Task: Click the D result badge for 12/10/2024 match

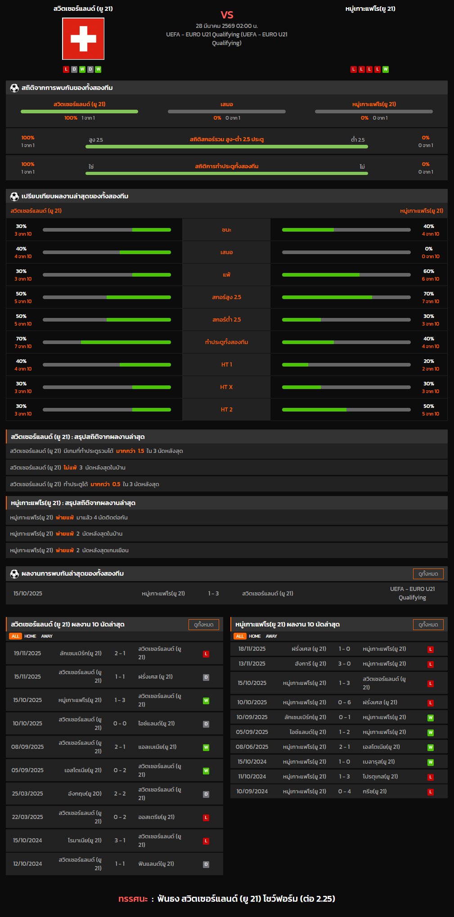Action: click(206, 864)
